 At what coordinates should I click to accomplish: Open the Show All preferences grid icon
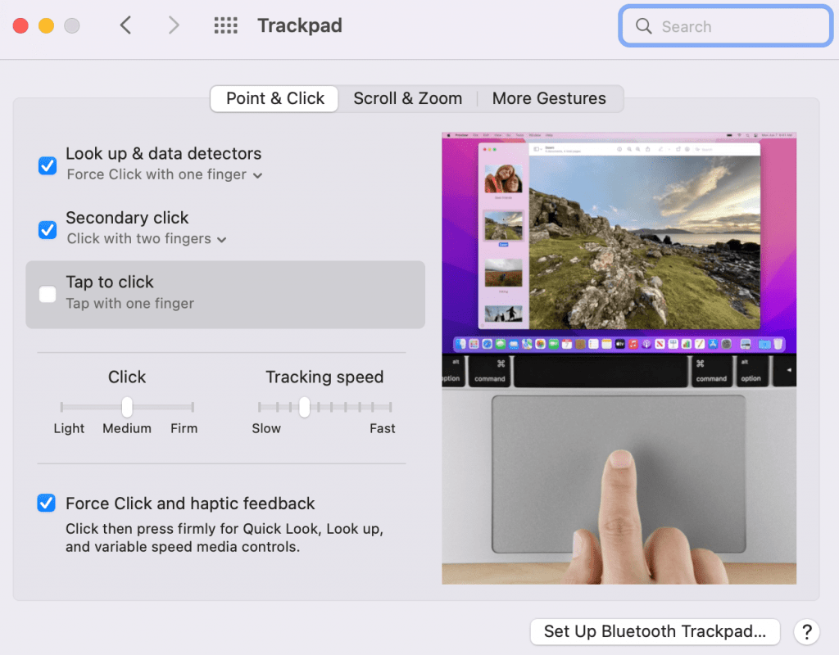point(225,25)
